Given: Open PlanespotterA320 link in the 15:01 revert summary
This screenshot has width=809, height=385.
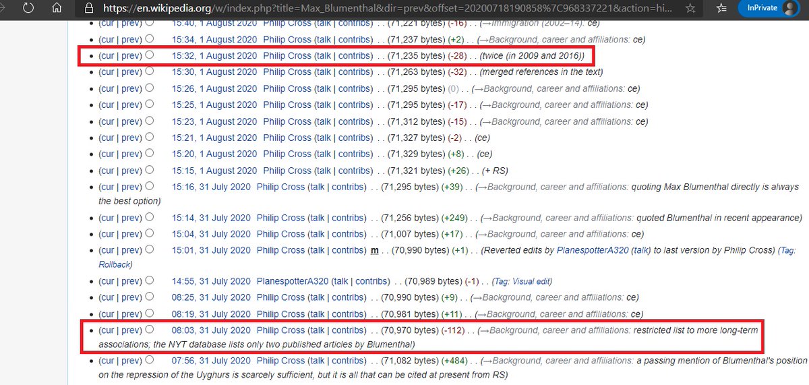Looking at the screenshot, I should [x=592, y=250].
